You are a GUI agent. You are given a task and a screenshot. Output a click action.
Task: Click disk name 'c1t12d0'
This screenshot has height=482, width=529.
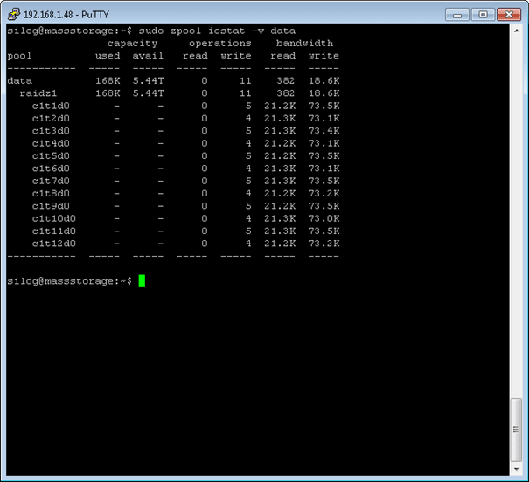54,244
